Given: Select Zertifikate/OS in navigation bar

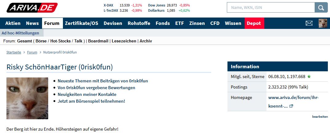Looking at the screenshot, I should coord(81,23).
